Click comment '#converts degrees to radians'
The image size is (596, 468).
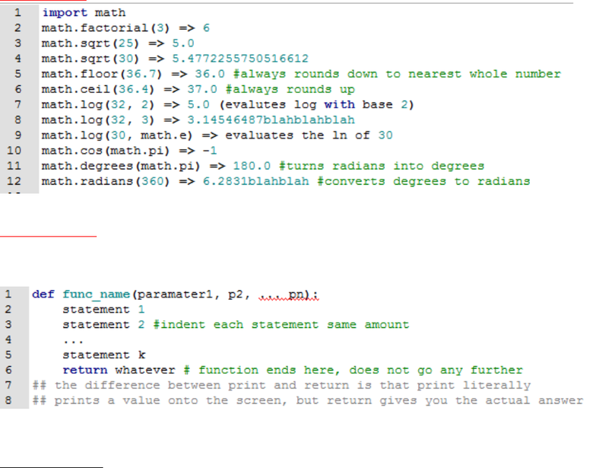423,181
